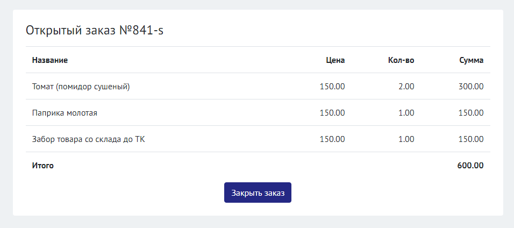Click the price for Забор товара со склада
The height and width of the screenshot is (228, 514).
332,139
